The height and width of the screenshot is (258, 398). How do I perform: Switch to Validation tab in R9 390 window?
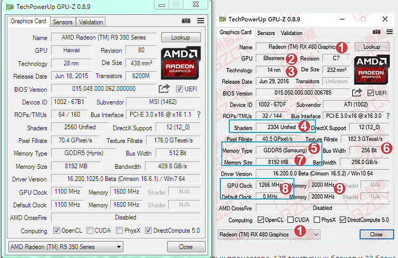click(x=91, y=22)
